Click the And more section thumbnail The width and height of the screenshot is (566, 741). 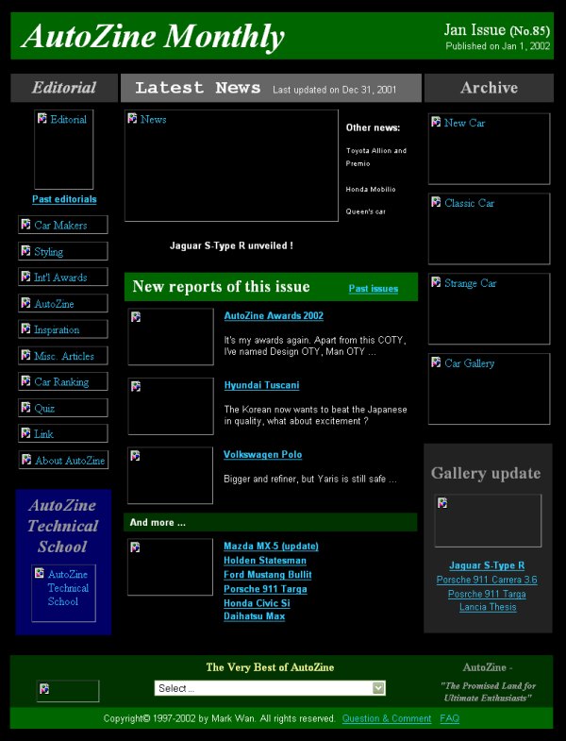coord(170,567)
